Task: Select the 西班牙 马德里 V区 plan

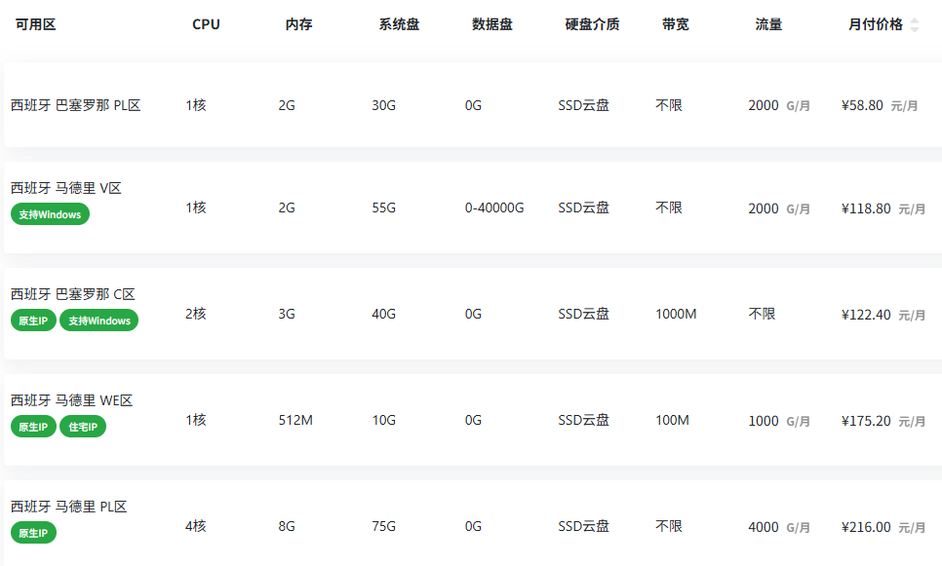Action: click(66, 189)
